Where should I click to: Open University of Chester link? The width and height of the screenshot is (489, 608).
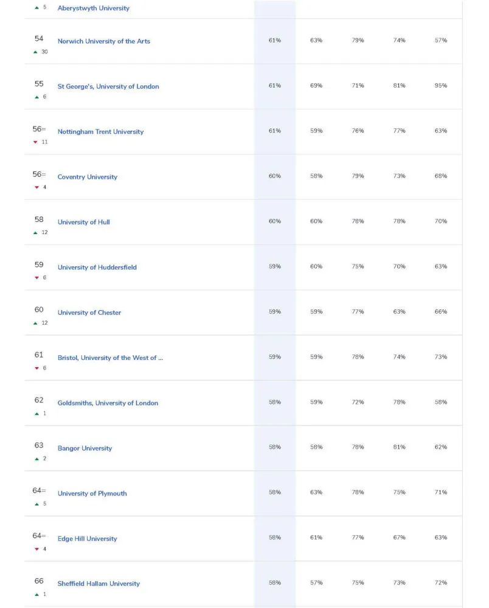pyautogui.click(x=89, y=313)
